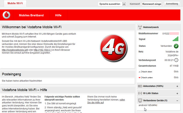Click the android-1d5d4f4d device entry
This screenshot has height=113, width=183.
[x=148, y=105]
